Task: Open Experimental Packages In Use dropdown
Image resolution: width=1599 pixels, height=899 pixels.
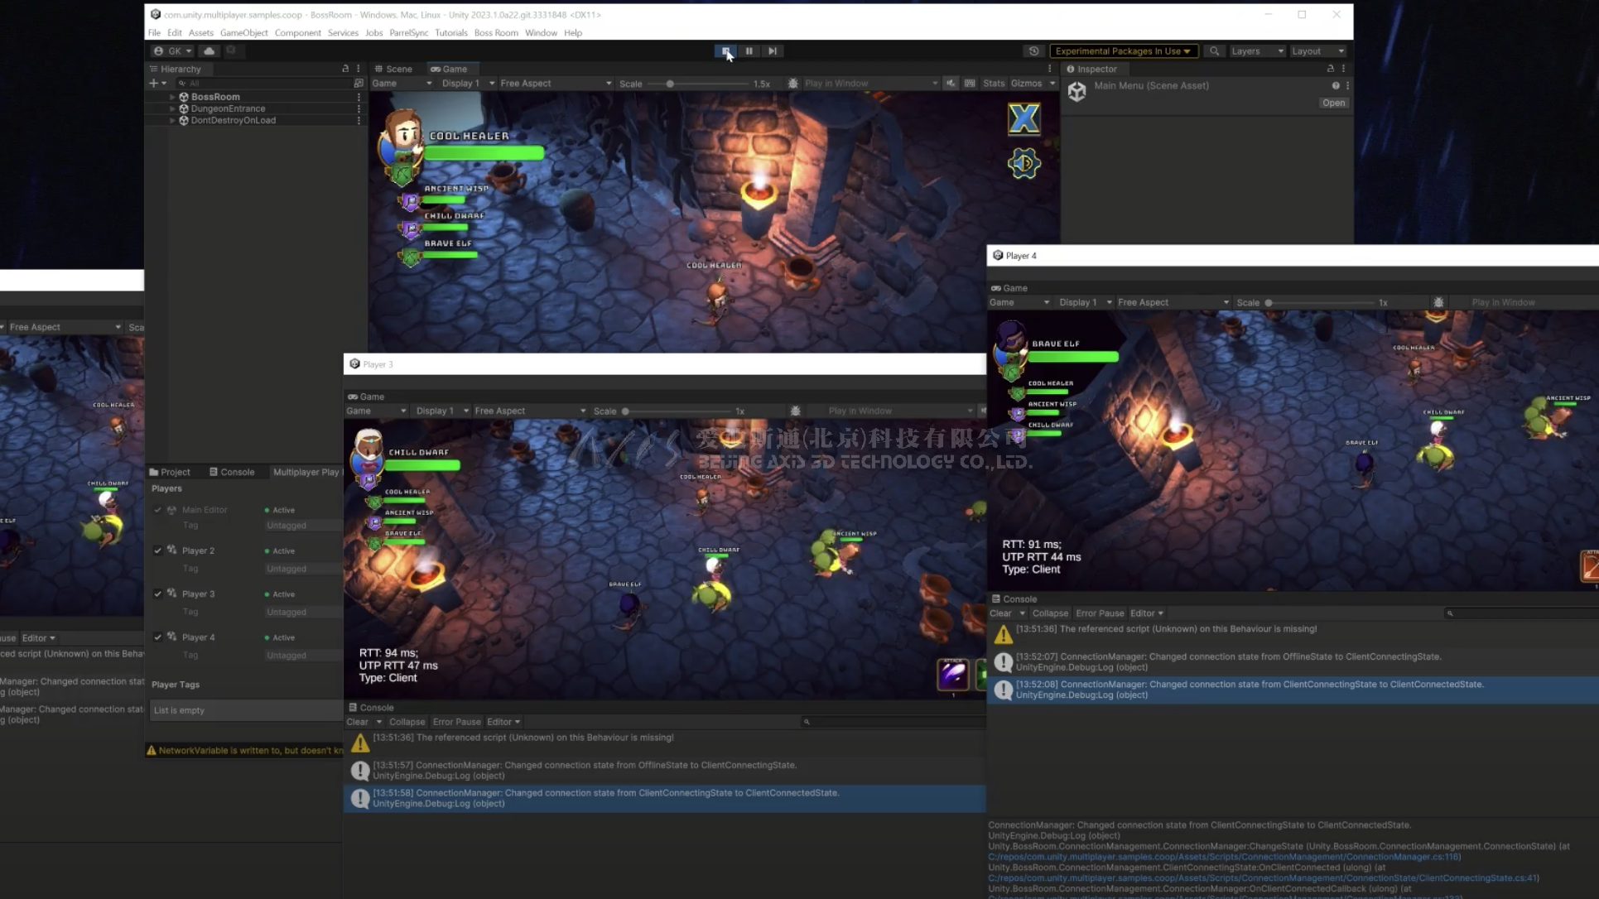Action: click(x=1122, y=51)
